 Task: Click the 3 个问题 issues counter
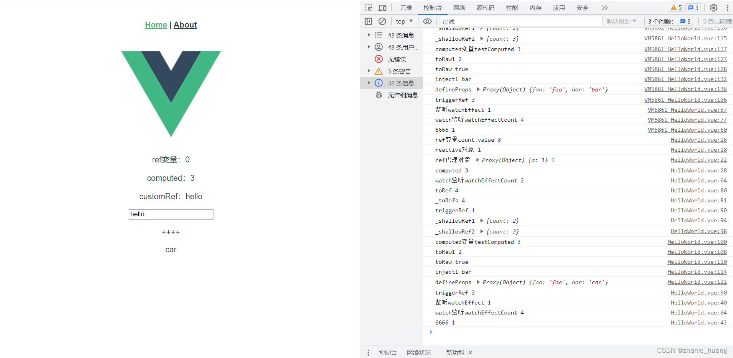(668, 21)
